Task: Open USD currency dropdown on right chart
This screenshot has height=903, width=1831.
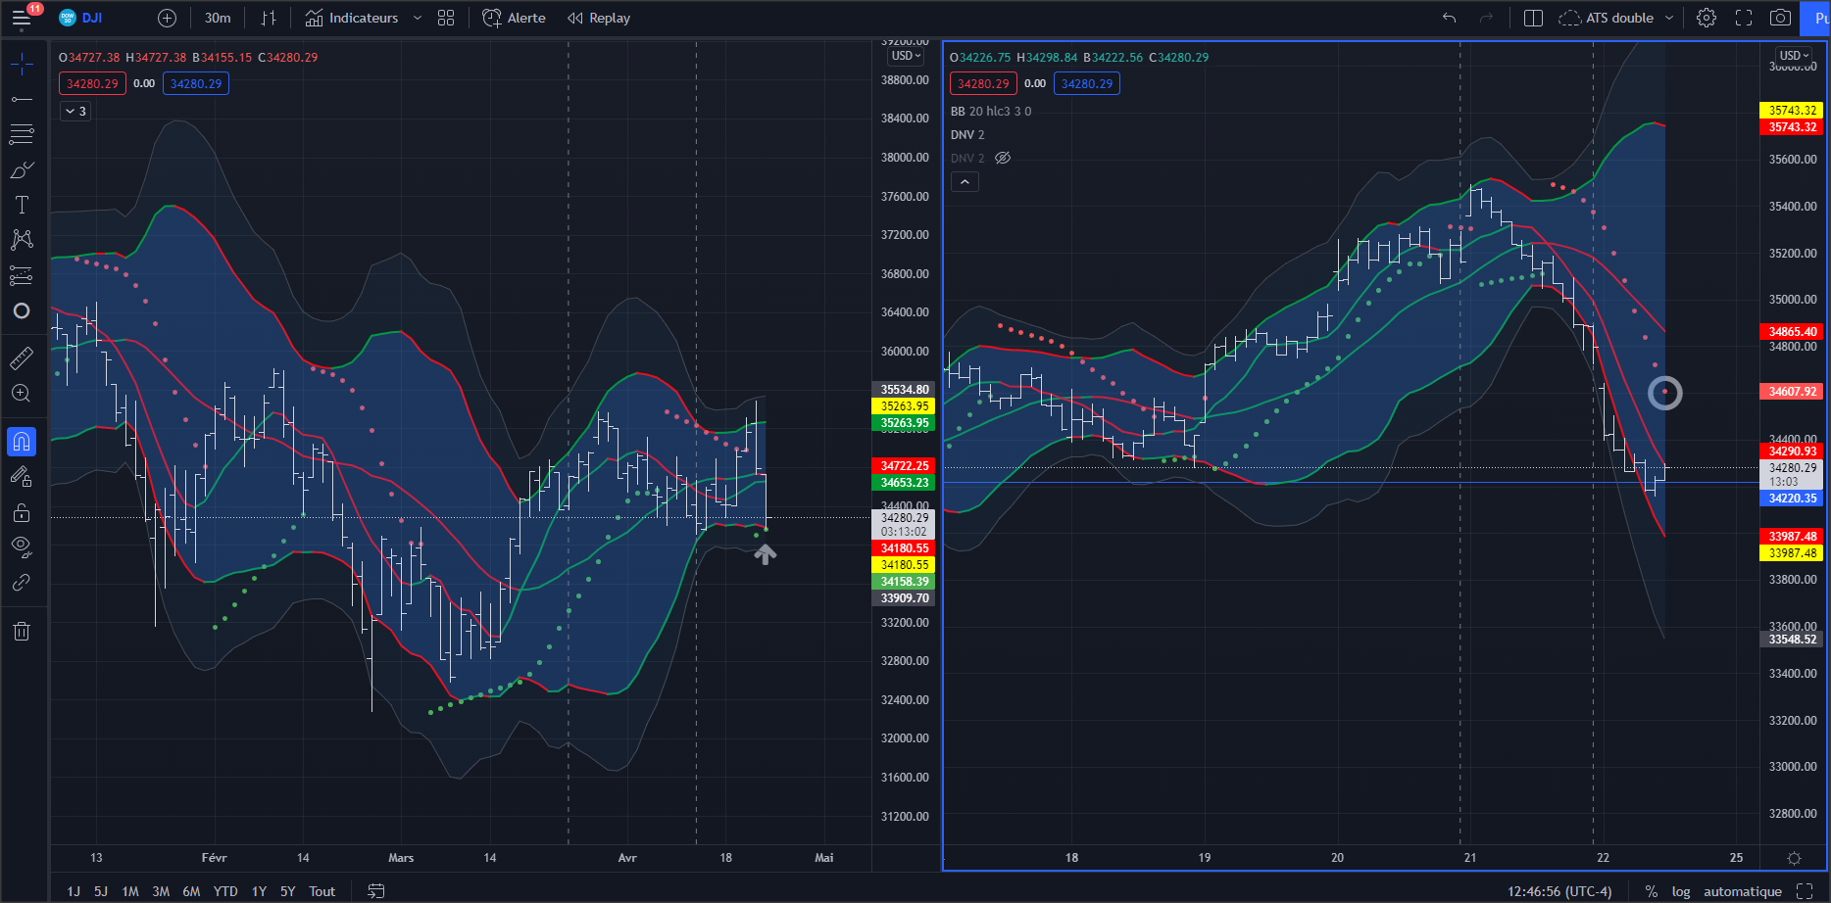Action: click(1796, 56)
